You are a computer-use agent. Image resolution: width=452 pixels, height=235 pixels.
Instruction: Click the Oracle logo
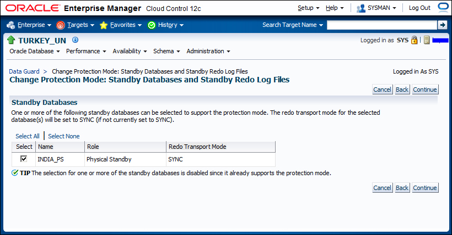pyautogui.click(x=33, y=8)
